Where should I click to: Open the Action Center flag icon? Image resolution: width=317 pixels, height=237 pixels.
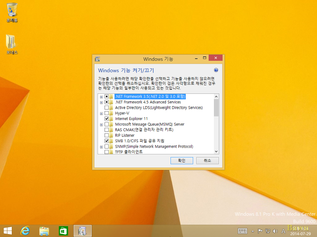pyautogui.click(x=260, y=231)
